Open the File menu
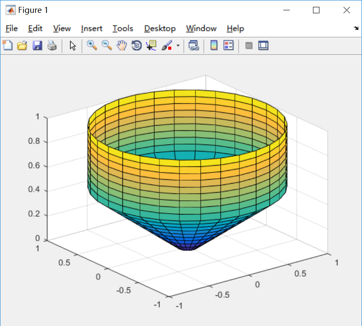The image size is (362, 326). pyautogui.click(x=12, y=29)
